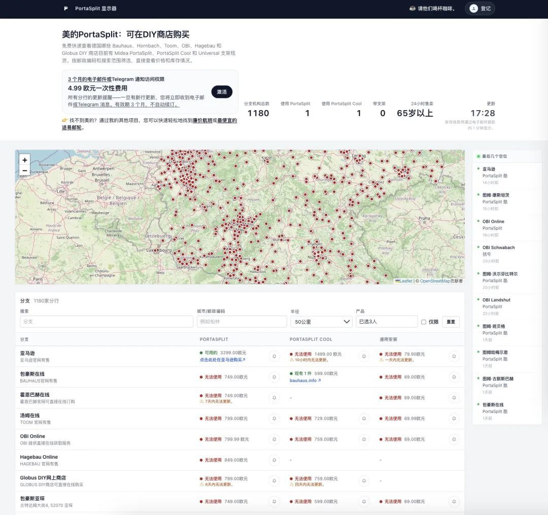
Task: Zoom out the map with minus button
Action: click(24, 170)
